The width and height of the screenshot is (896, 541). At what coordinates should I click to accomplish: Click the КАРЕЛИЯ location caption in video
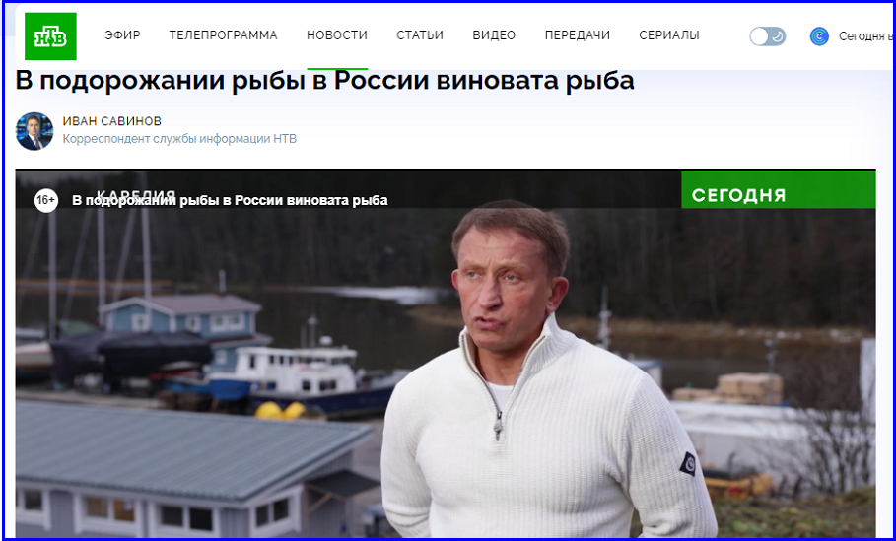[136, 195]
